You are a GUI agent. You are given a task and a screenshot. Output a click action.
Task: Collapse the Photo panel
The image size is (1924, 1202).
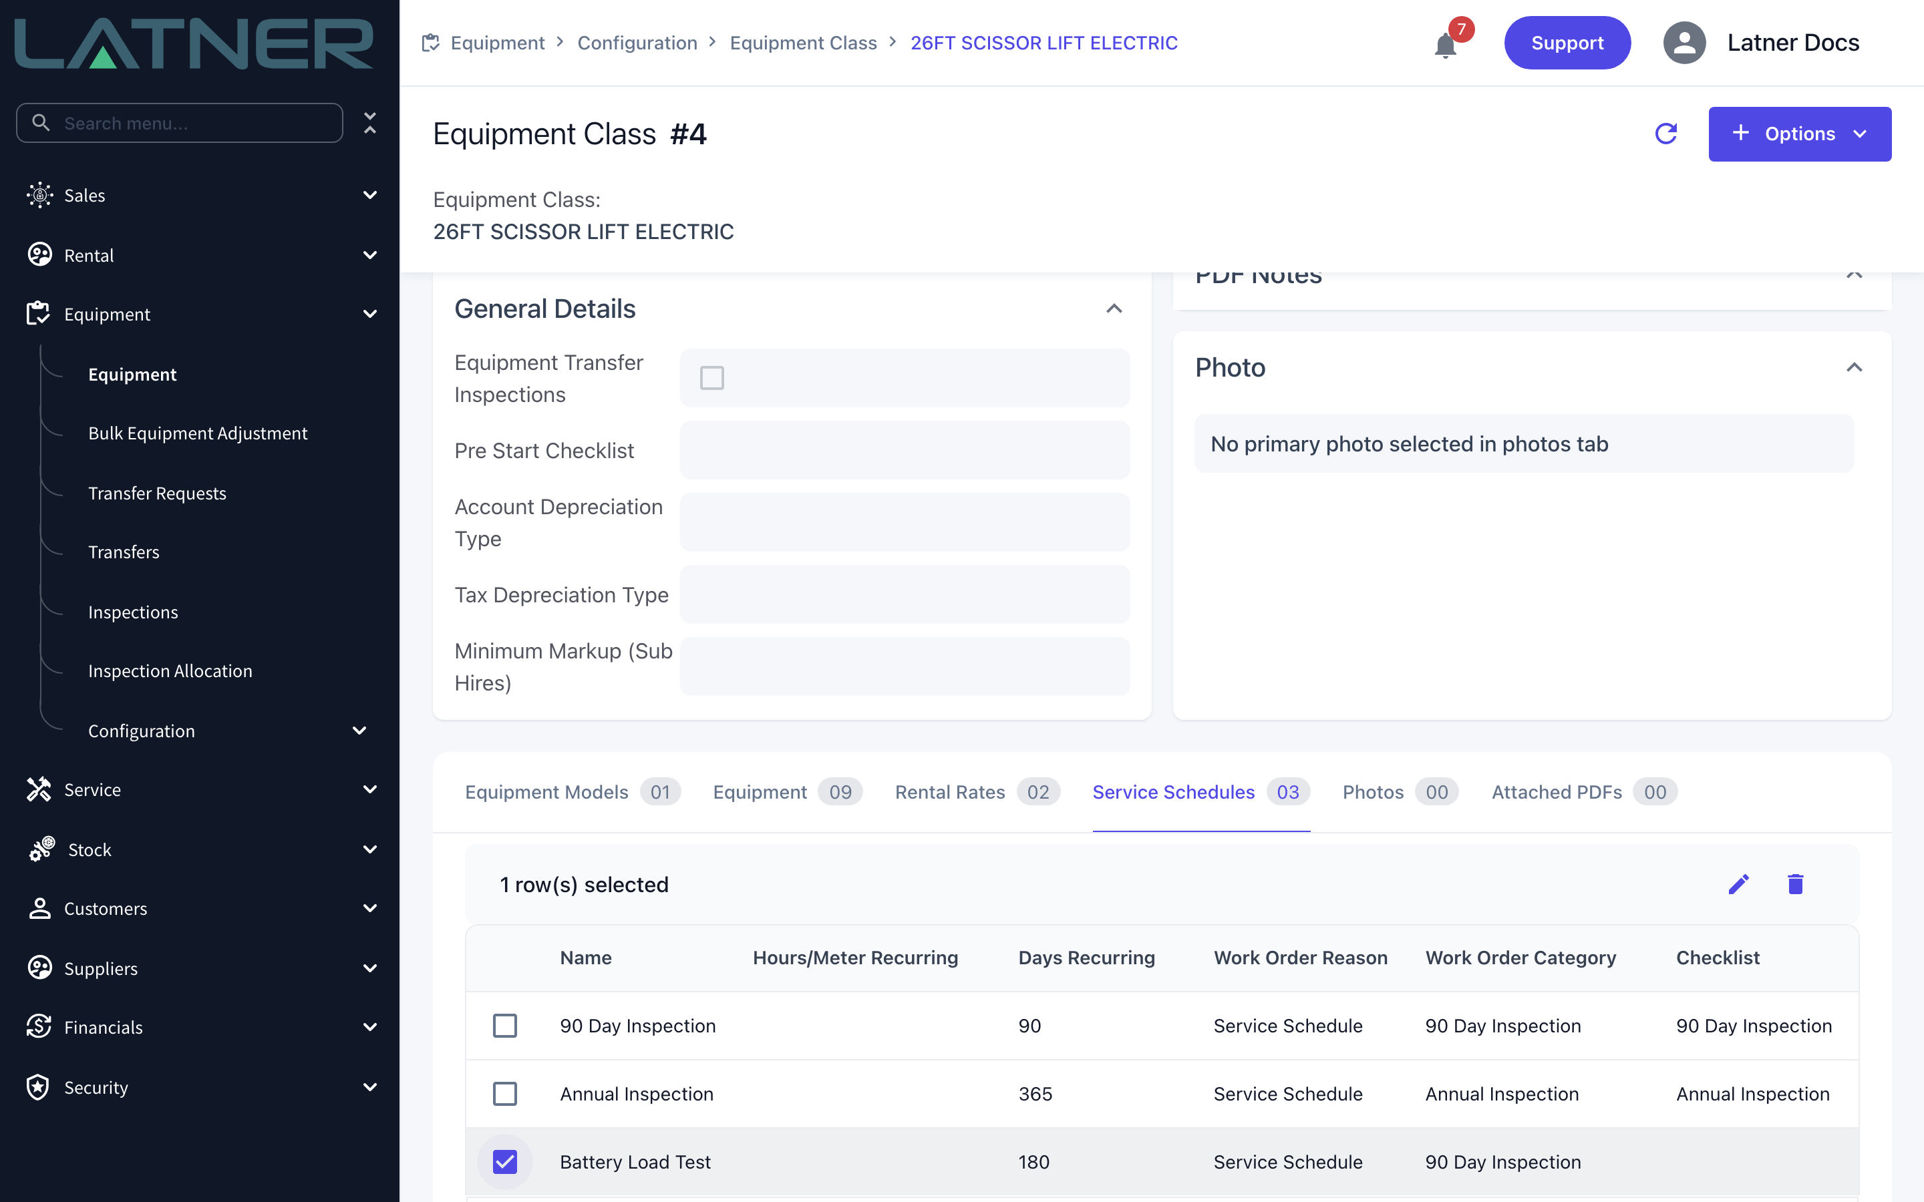(1854, 367)
